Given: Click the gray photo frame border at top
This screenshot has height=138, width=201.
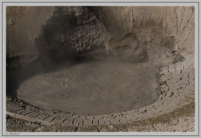Looking at the screenshot, I should click(101, 4).
